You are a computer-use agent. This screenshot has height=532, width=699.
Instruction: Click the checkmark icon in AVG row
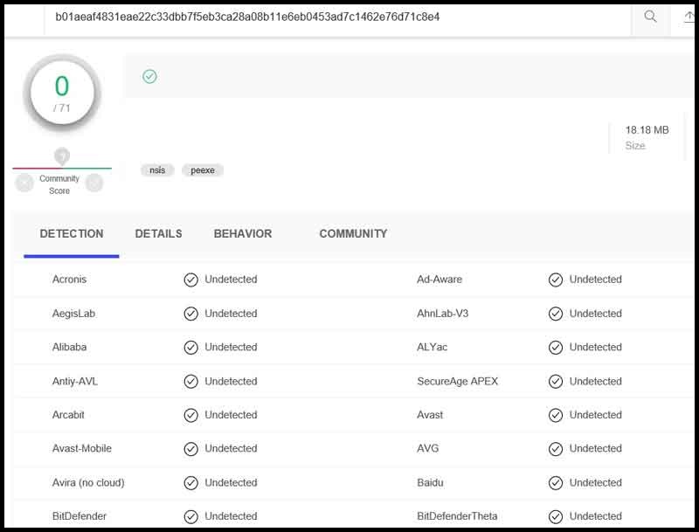[x=556, y=449]
